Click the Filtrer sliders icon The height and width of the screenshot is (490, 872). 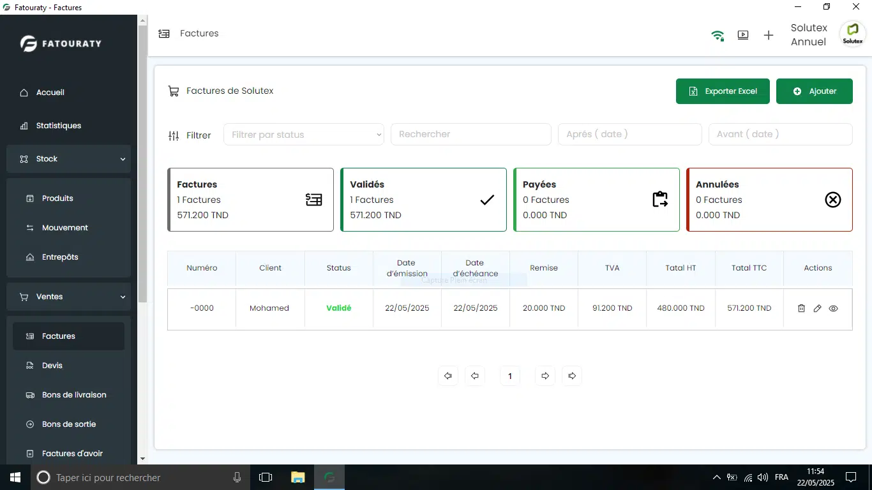174,135
